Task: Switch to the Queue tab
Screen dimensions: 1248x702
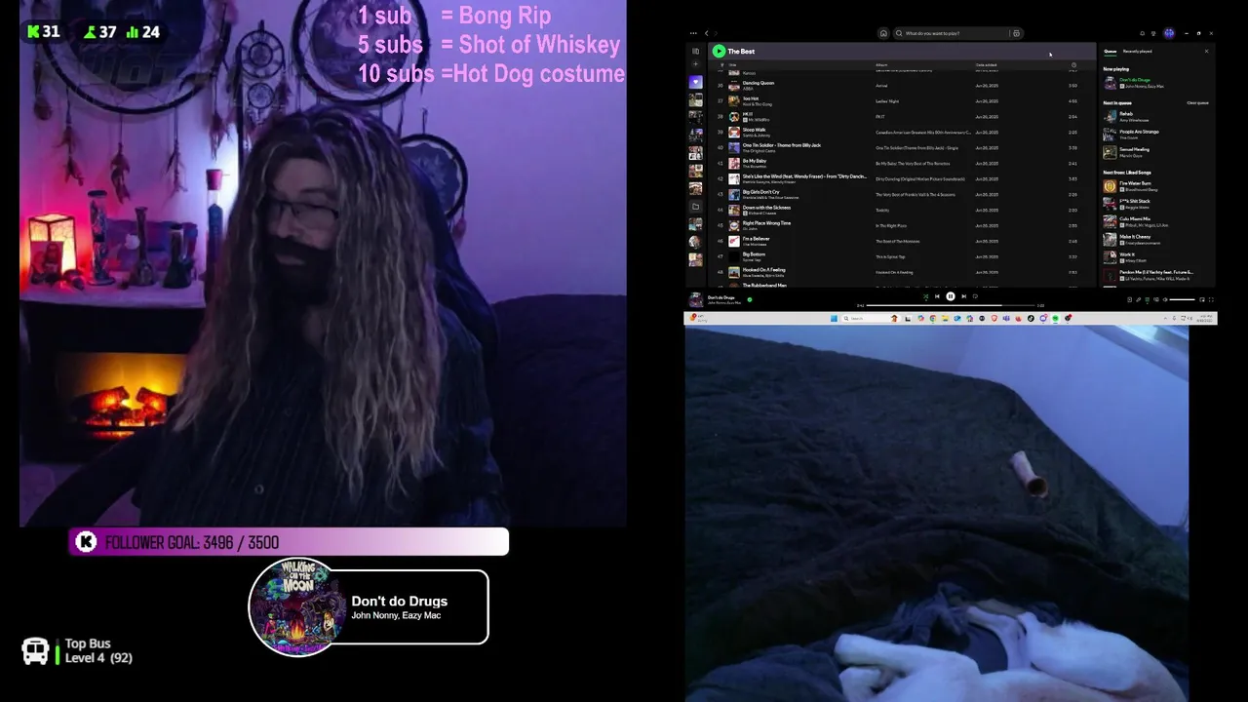Action: (x=1110, y=51)
